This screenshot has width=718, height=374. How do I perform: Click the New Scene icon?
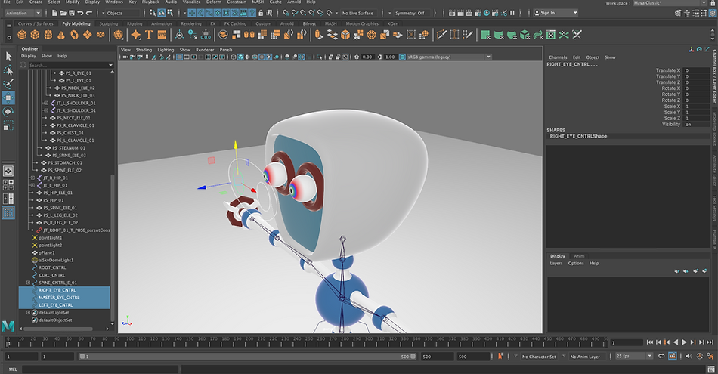pyautogui.click(x=54, y=13)
